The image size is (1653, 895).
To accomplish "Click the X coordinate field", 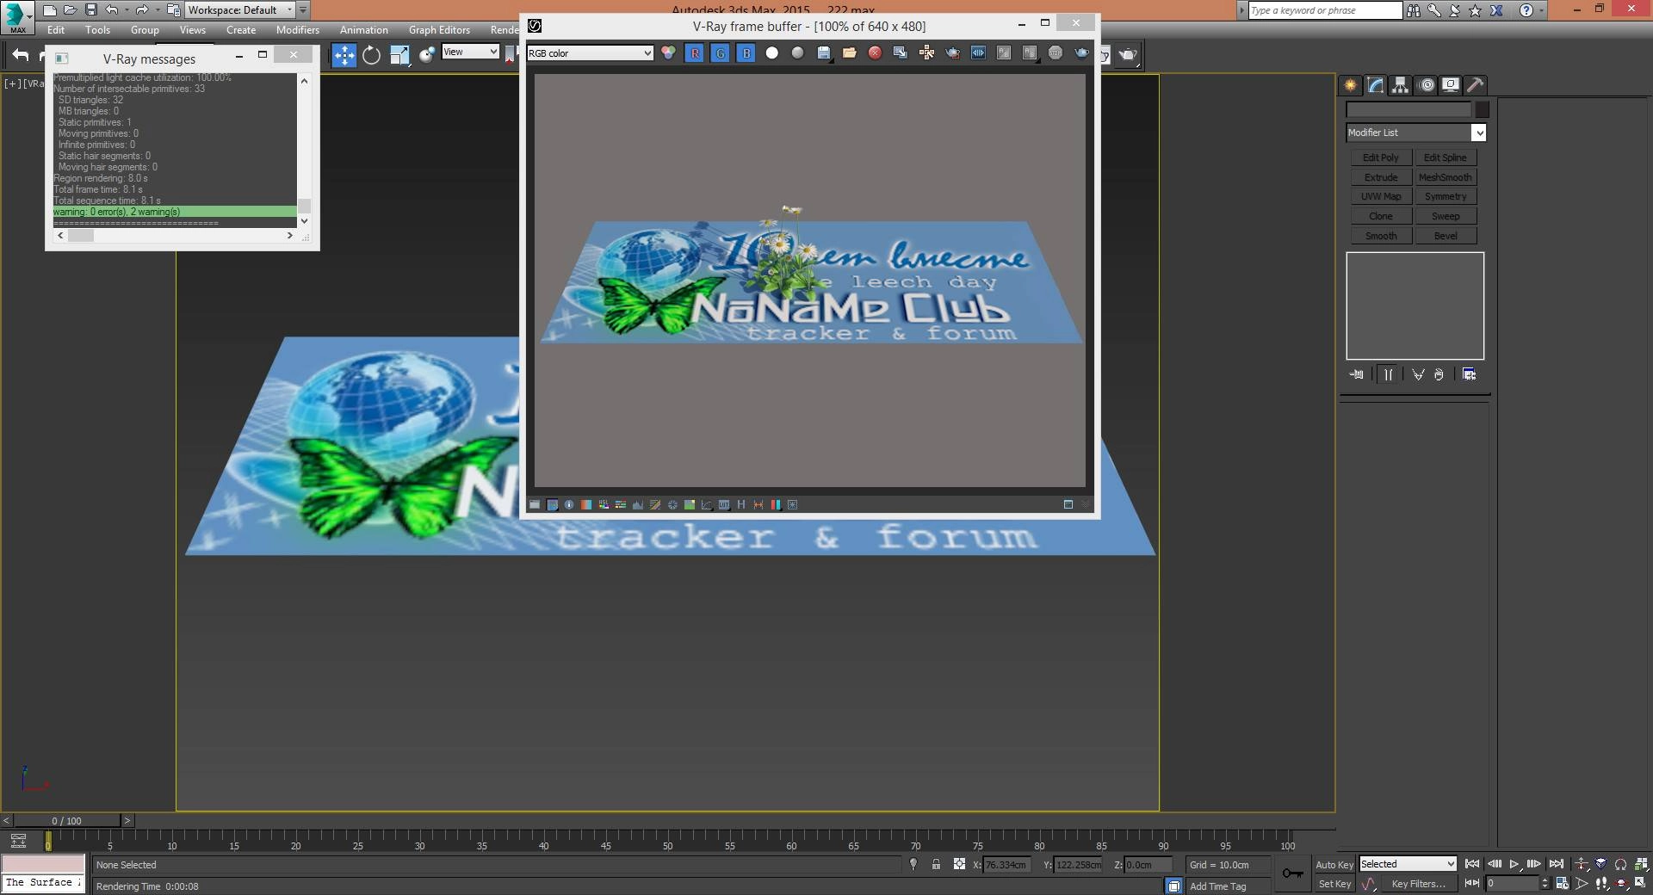I will (1007, 865).
